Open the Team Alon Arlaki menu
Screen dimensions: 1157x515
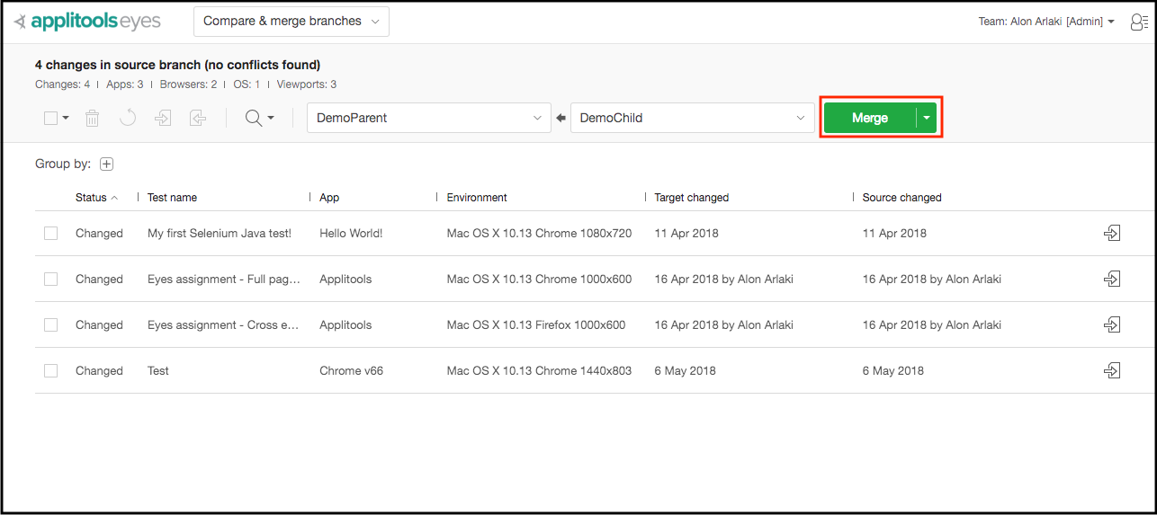1045,22
